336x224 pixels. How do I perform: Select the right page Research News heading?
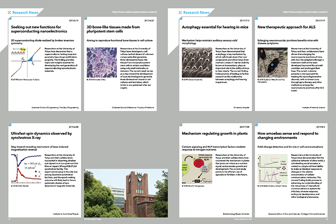tap(196, 13)
